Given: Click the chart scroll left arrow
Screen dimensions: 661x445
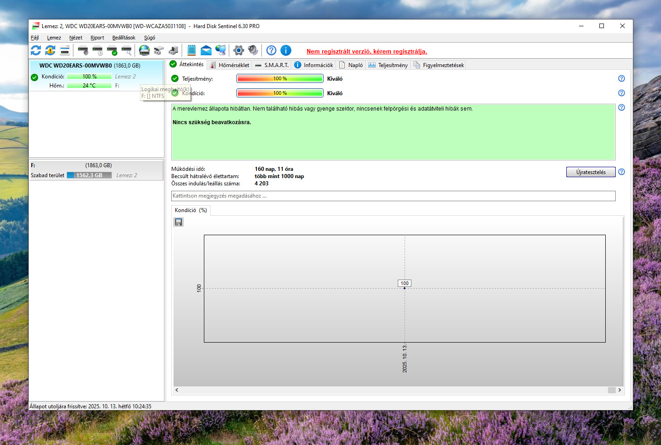Looking at the screenshot, I should tap(177, 390).
